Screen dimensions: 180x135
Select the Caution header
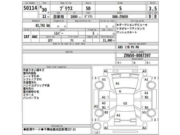pos(69,52)
